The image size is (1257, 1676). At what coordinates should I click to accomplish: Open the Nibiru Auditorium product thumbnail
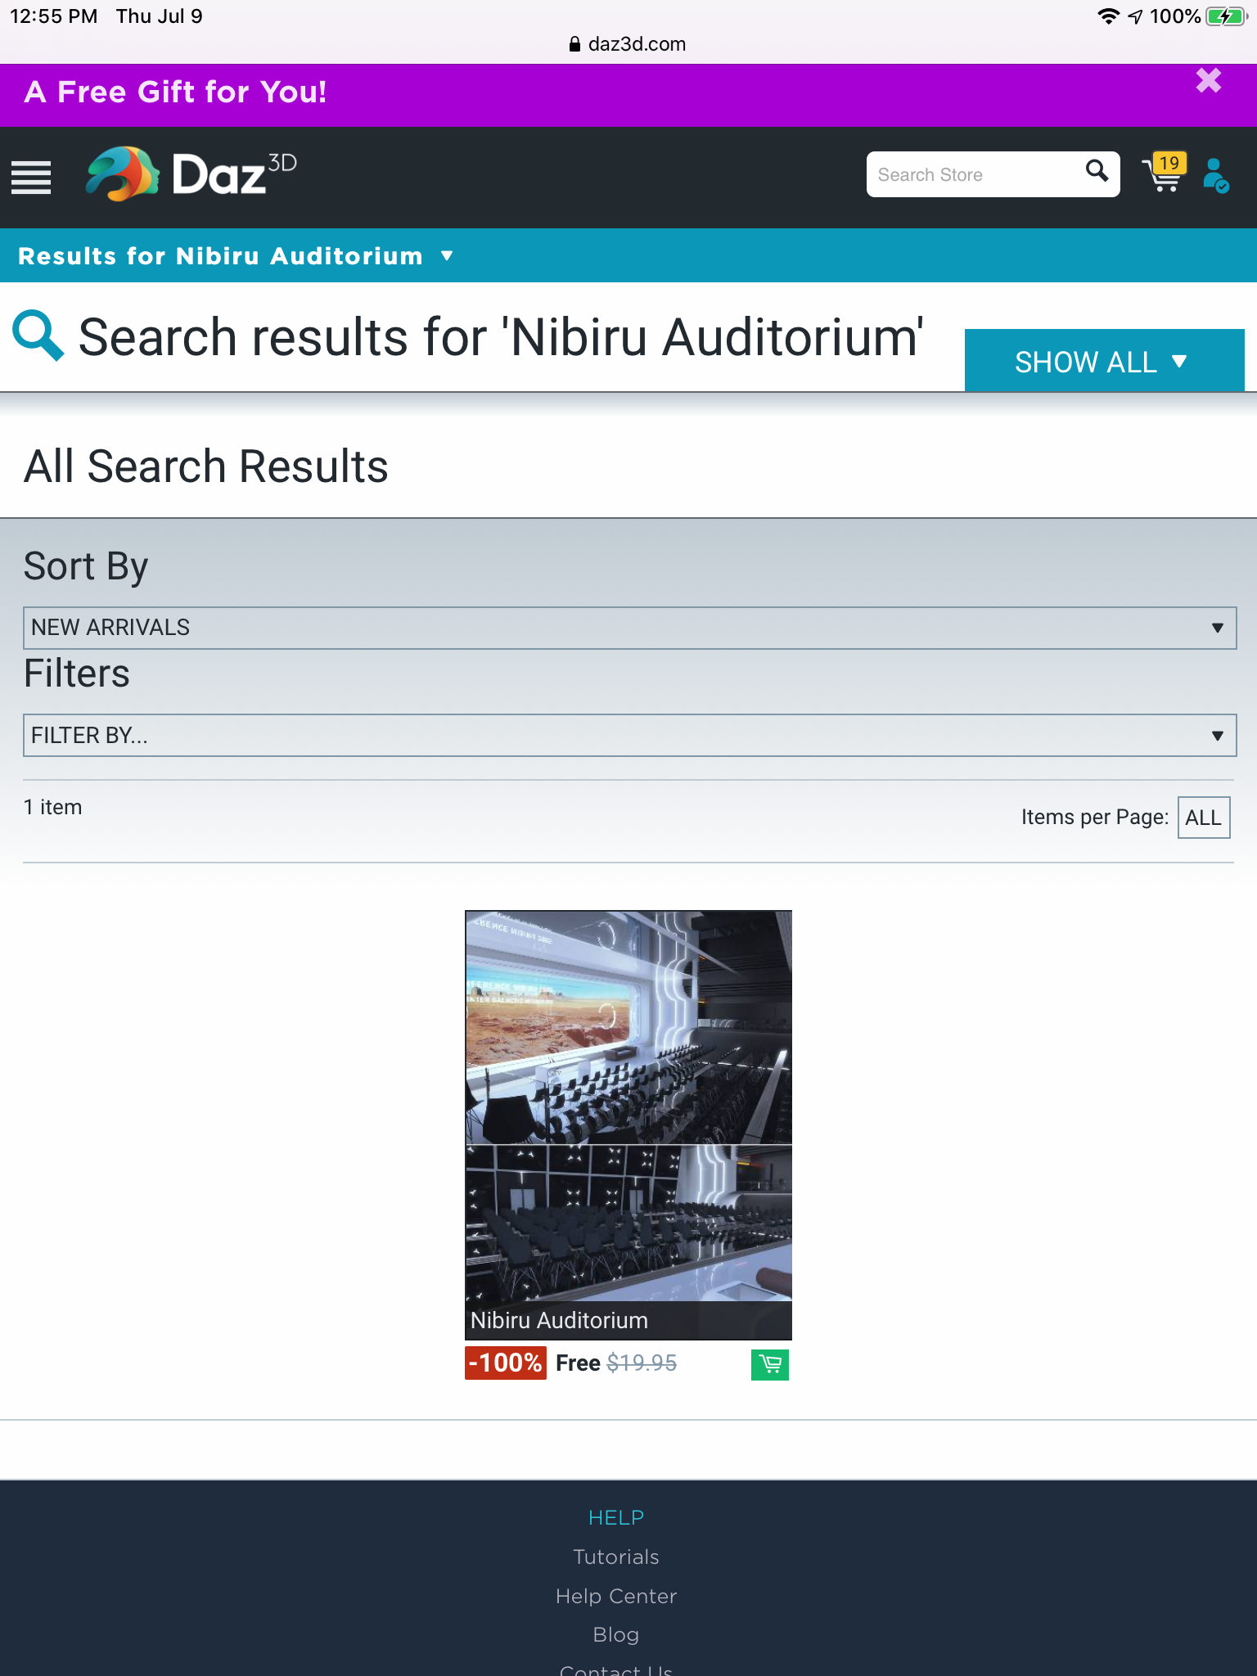628,1105
